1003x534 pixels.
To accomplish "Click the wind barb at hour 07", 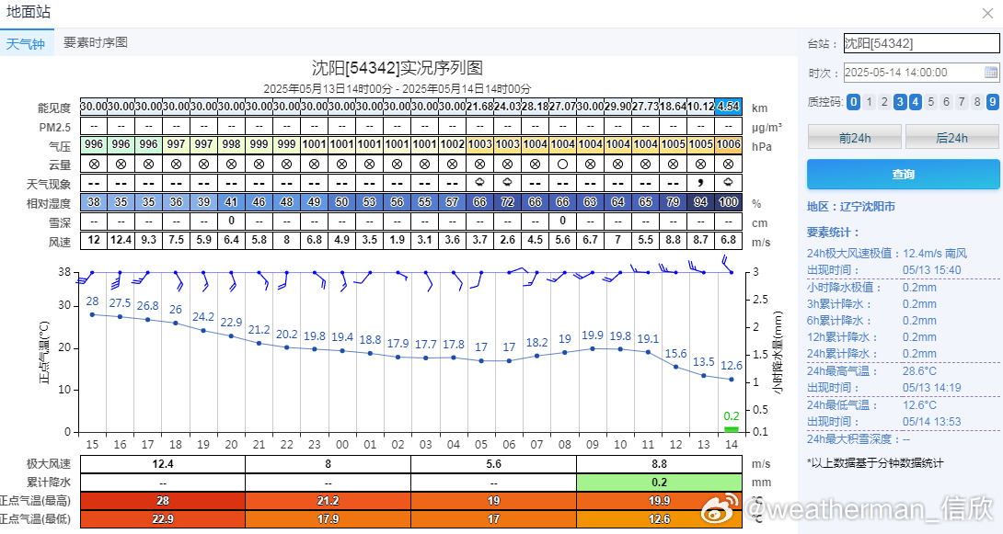I will click(x=531, y=278).
